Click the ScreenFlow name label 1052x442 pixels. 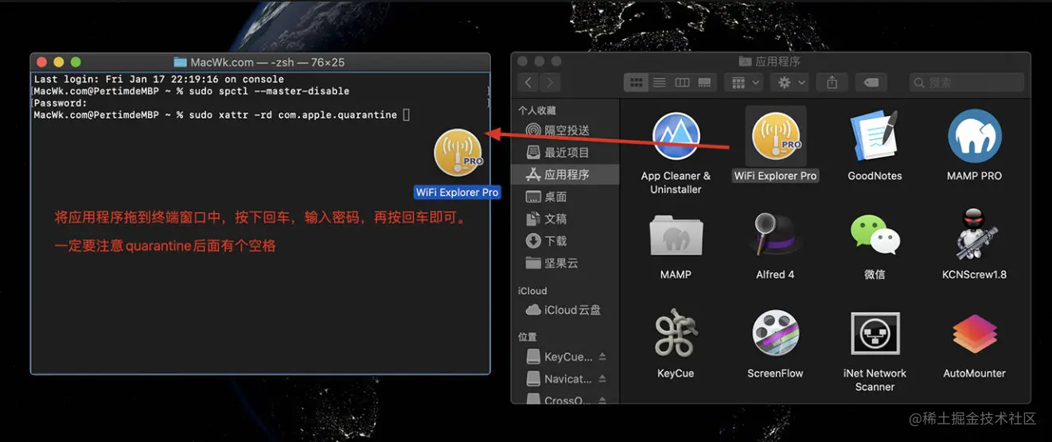(x=775, y=373)
